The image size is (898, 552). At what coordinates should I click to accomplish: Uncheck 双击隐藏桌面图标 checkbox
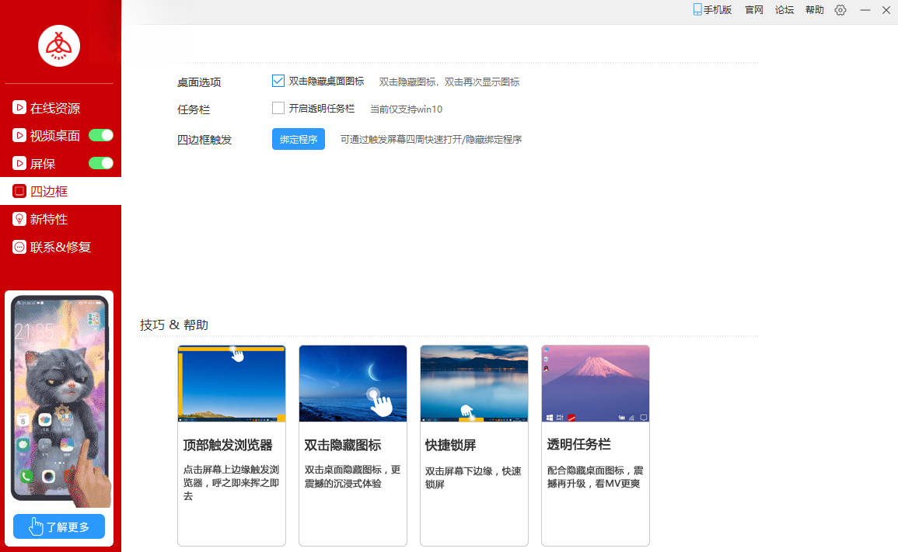pos(278,82)
